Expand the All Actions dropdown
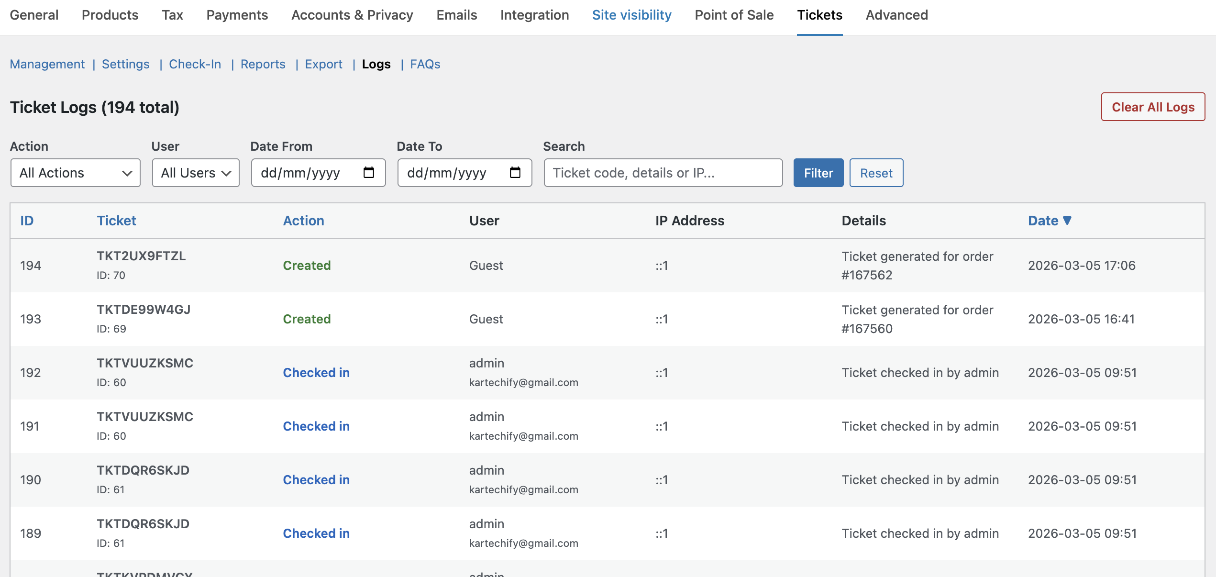Viewport: 1216px width, 577px height. tap(76, 173)
